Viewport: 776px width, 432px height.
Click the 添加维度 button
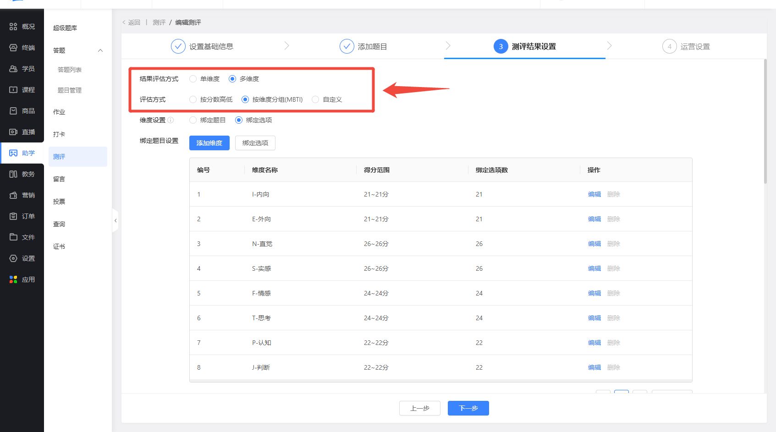(x=209, y=143)
